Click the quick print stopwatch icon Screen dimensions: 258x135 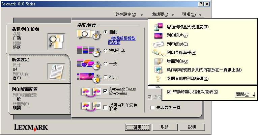(89, 51)
